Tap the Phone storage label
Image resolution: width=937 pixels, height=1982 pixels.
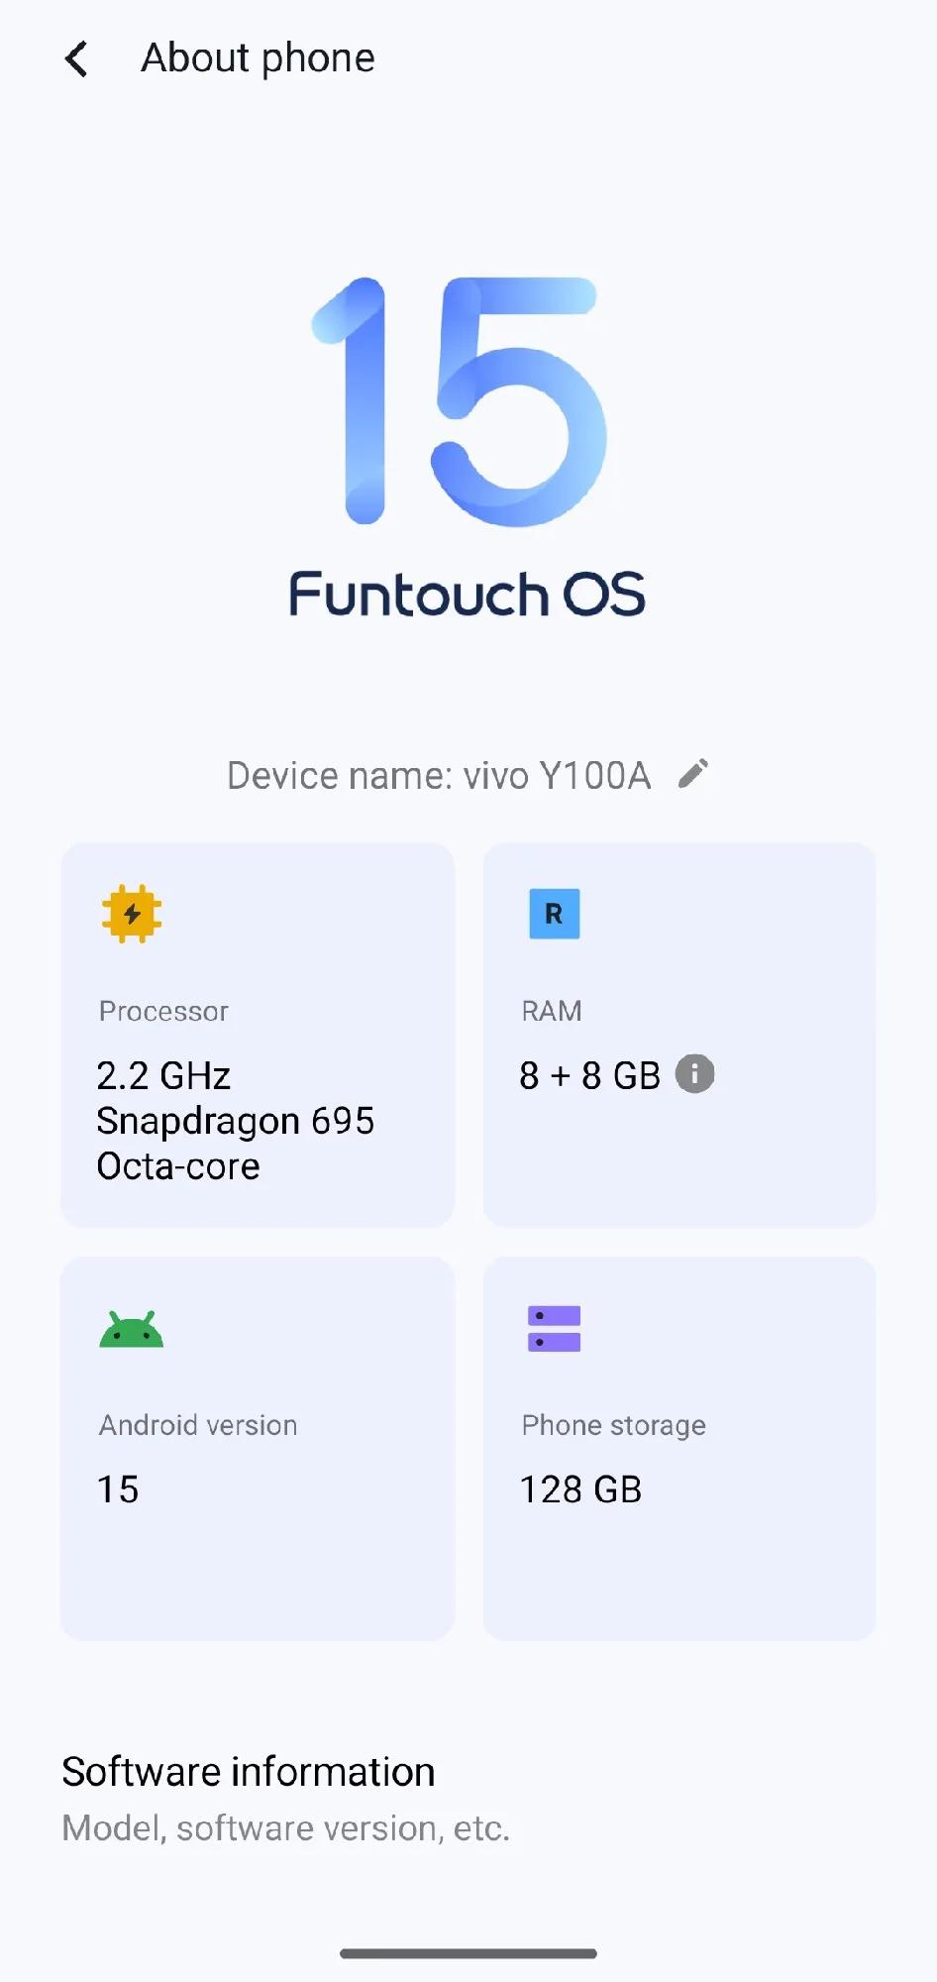tap(613, 1425)
